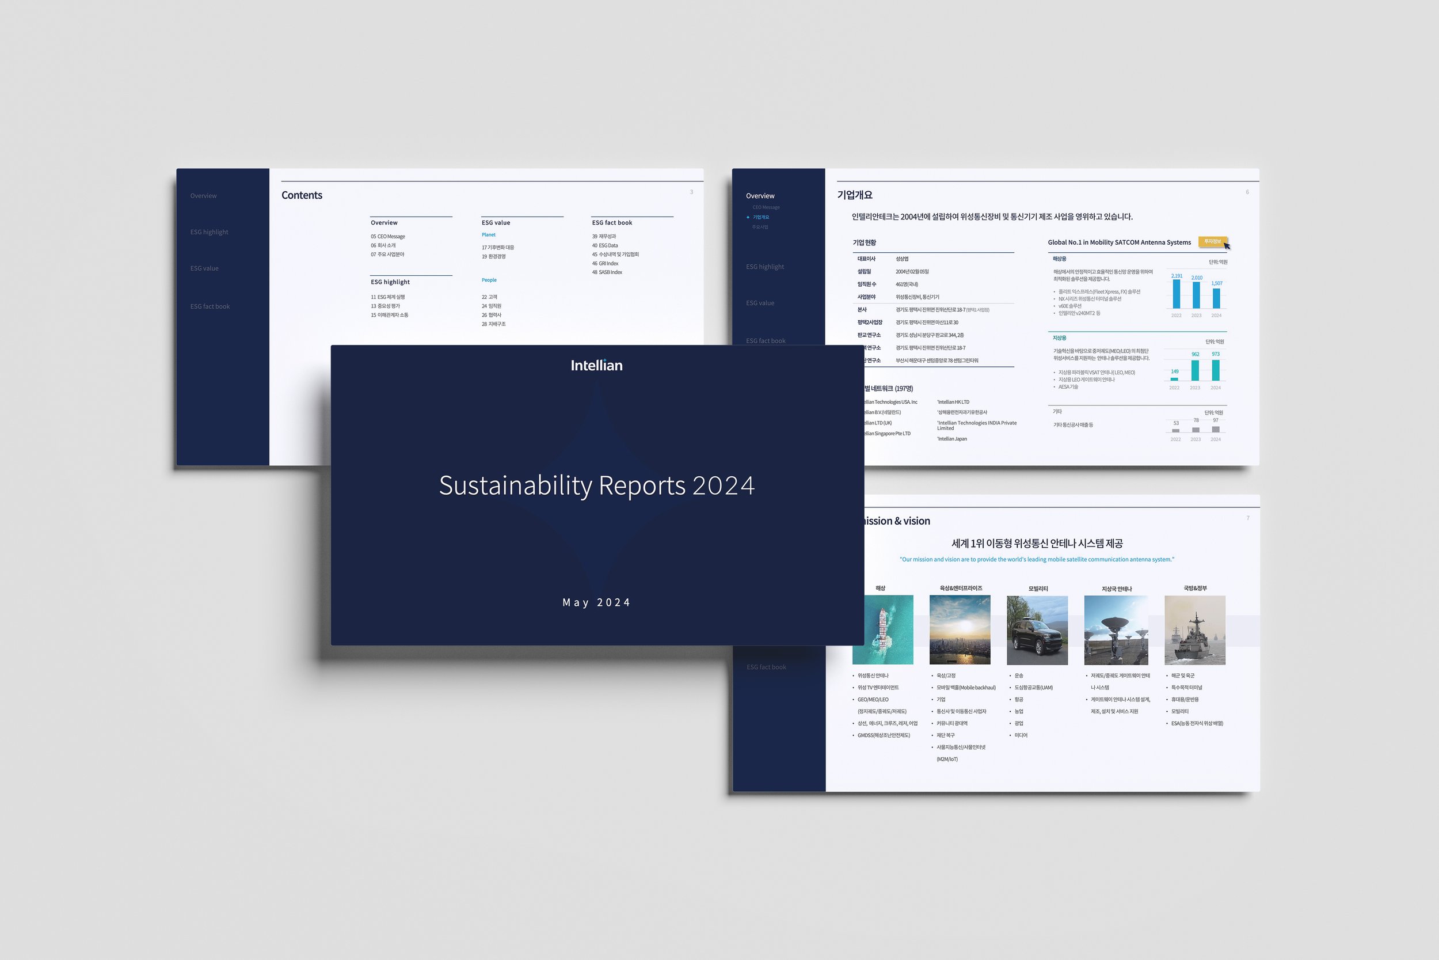
Task: Go to '17 기후변화 대응' contents entry
Action: (x=497, y=248)
